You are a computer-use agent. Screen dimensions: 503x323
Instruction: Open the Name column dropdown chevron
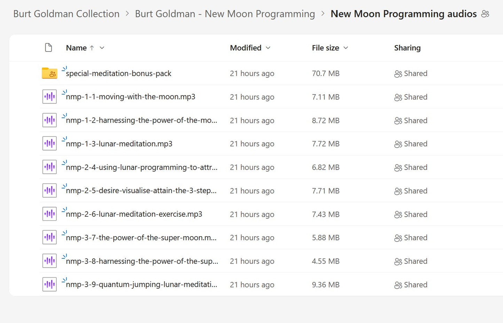click(102, 48)
